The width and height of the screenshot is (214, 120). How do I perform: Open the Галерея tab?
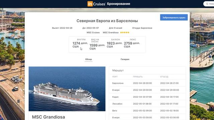[125, 59]
